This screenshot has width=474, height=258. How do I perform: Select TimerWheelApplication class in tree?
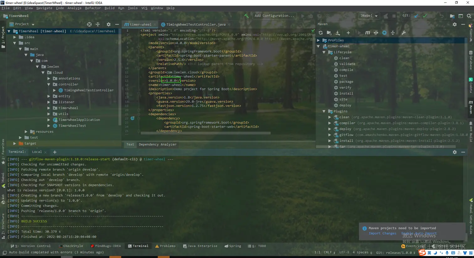tap(79, 120)
